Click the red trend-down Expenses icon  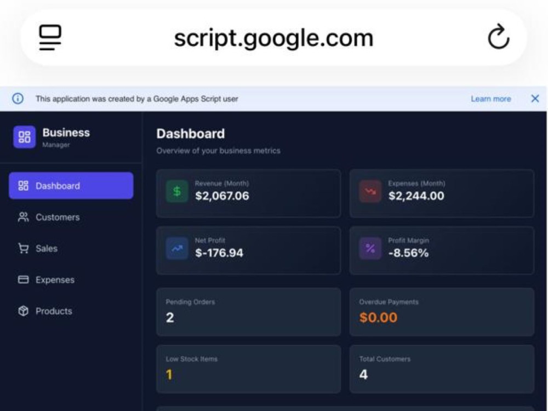tap(370, 191)
